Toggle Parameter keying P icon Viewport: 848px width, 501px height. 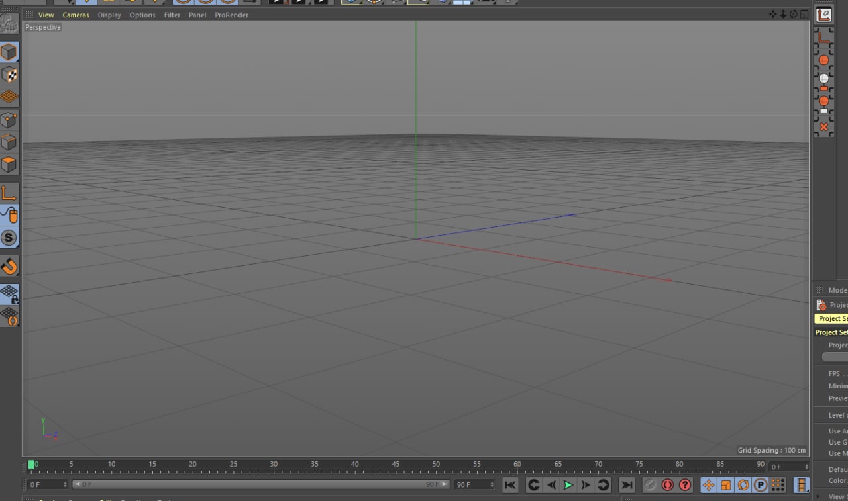click(x=761, y=485)
